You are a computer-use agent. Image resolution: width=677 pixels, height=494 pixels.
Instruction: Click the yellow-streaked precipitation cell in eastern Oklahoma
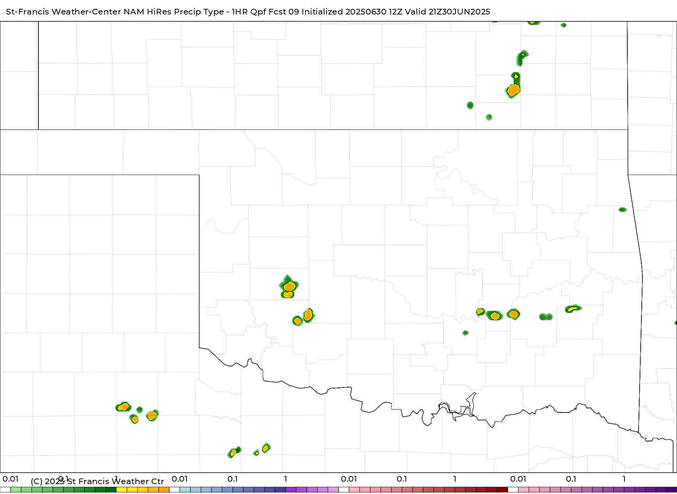tap(573, 308)
